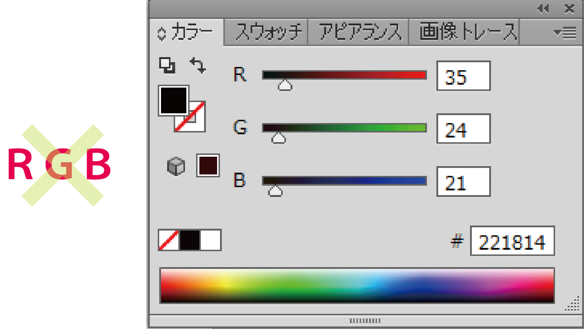The width and height of the screenshot is (584, 329).
Task: Swap fill and stroke colors icon
Action: (x=198, y=65)
